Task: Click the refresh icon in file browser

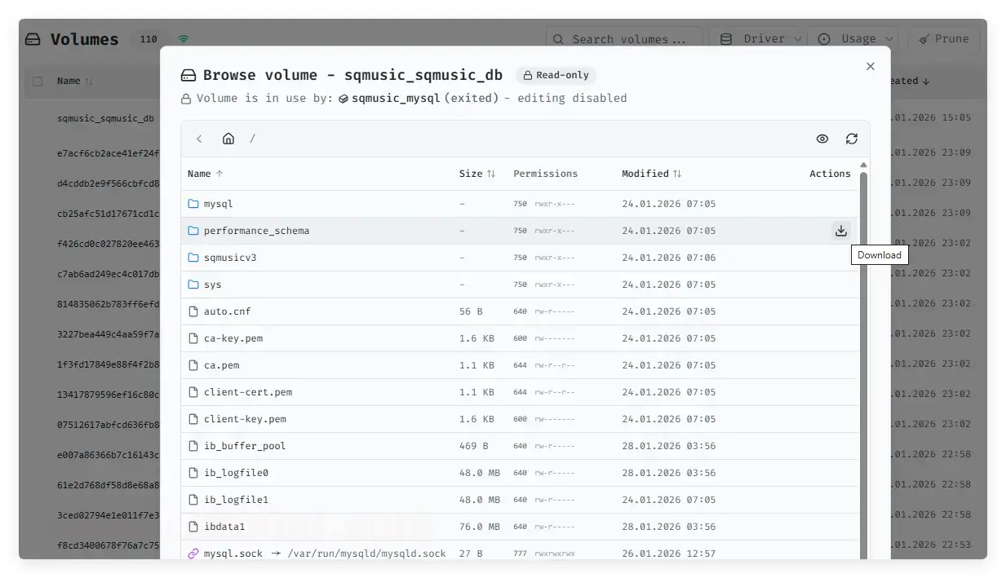Action: pyautogui.click(x=851, y=139)
